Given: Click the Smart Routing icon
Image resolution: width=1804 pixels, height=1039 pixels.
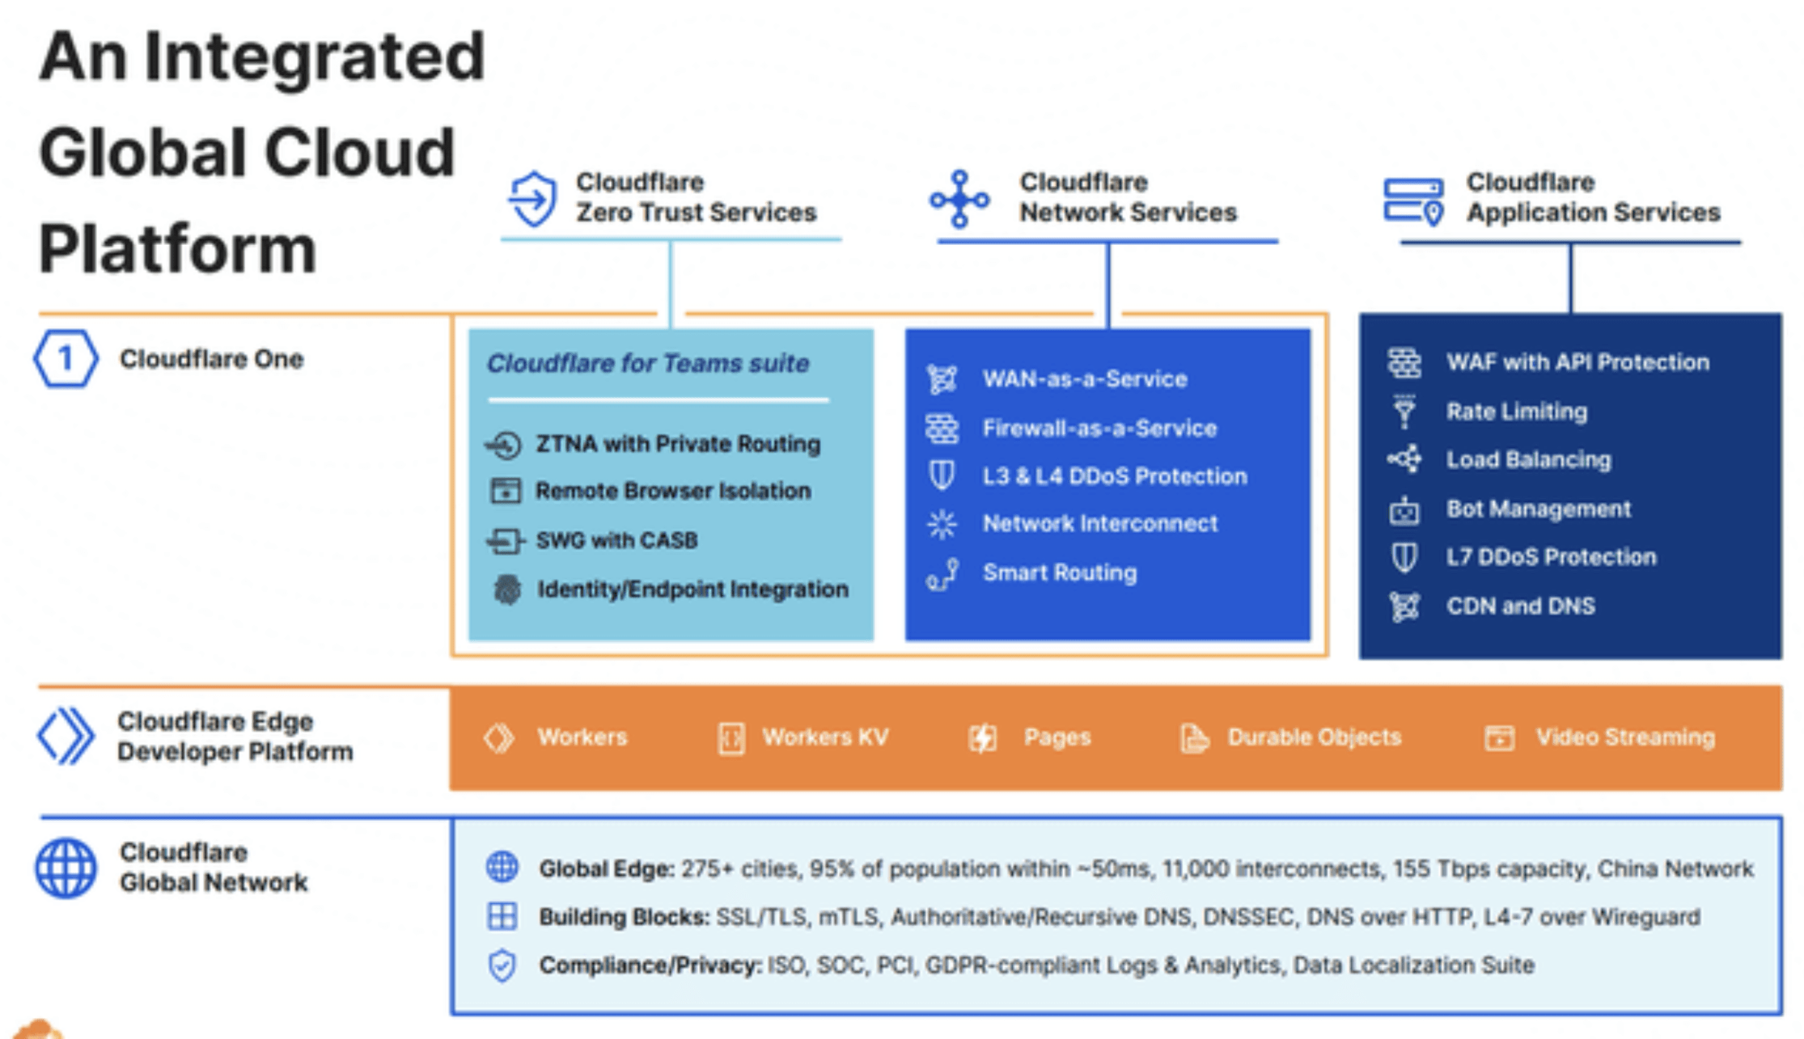Looking at the screenshot, I should [x=942, y=574].
